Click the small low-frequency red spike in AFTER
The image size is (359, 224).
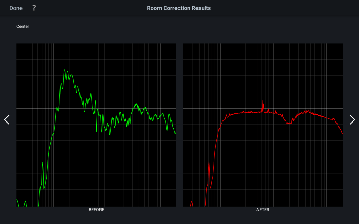point(209,163)
